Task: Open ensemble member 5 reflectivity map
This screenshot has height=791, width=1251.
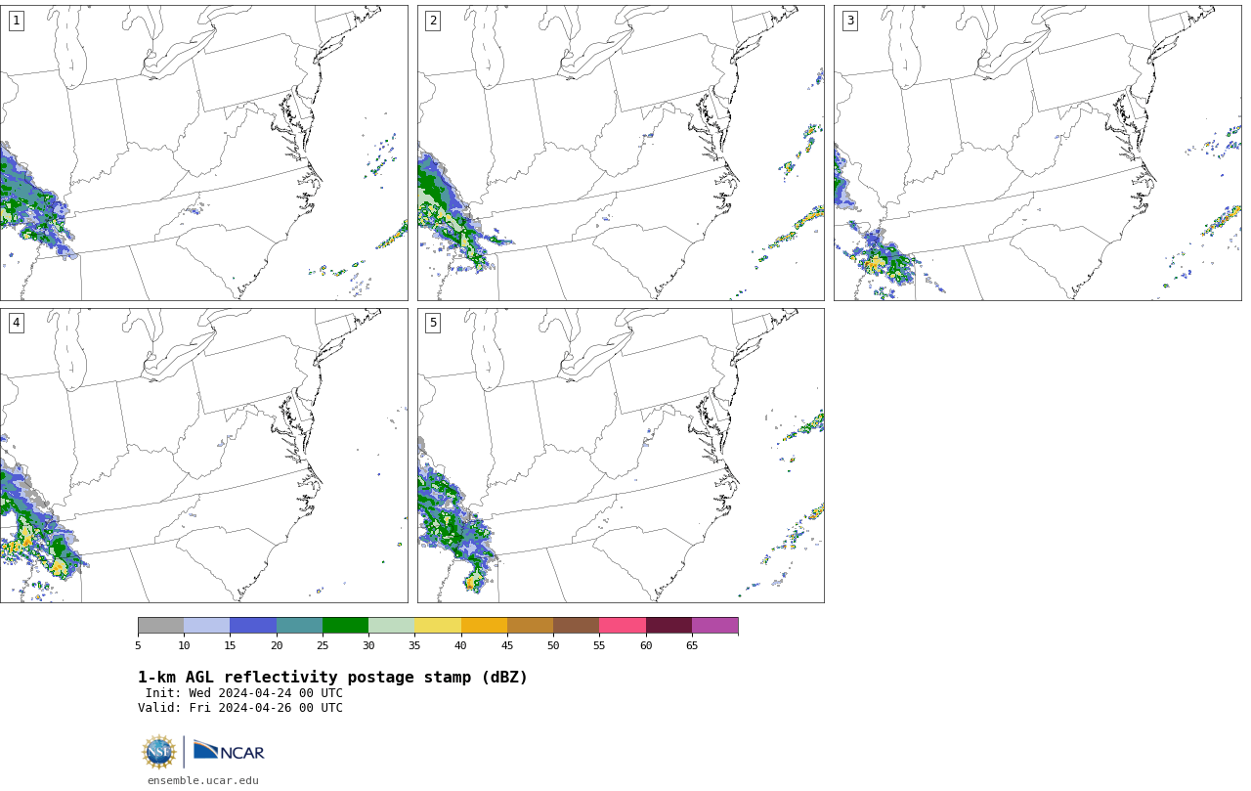Action: 621,456
